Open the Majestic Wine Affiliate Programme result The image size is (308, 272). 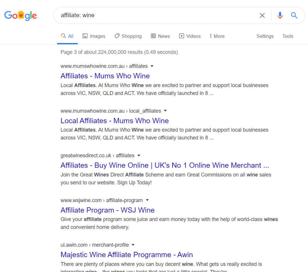[127, 255]
